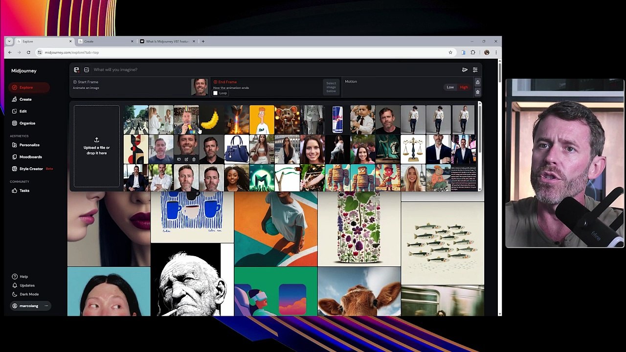Select the orange-haired cartoon character image
Screen dimensions: 626x352
coord(262,120)
